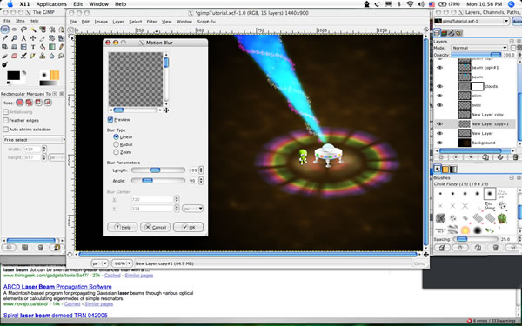Select the Text tool

click(x=33, y=47)
